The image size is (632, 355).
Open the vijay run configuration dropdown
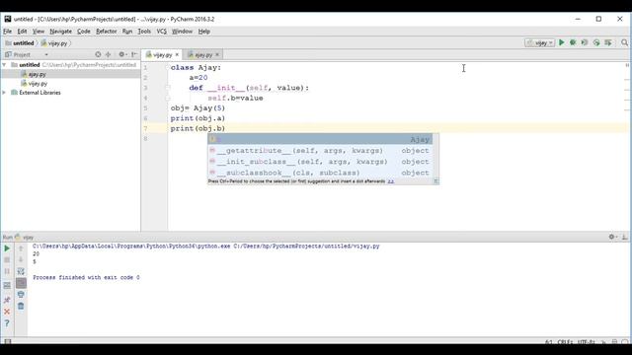click(x=540, y=42)
